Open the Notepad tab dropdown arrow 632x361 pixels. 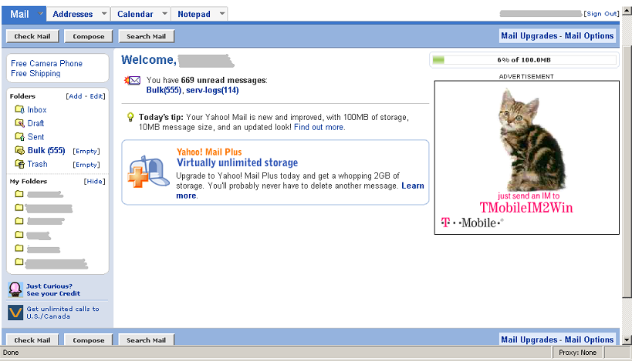[222, 14]
